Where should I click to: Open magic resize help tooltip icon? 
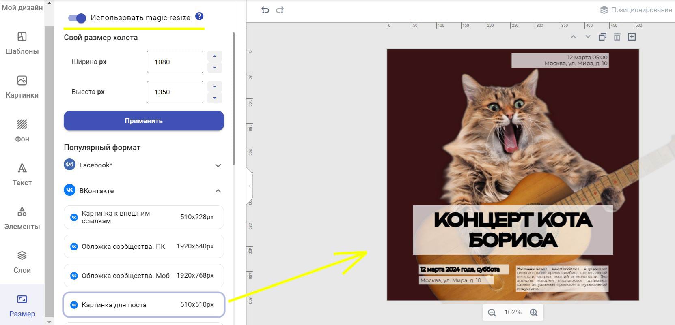tap(199, 16)
